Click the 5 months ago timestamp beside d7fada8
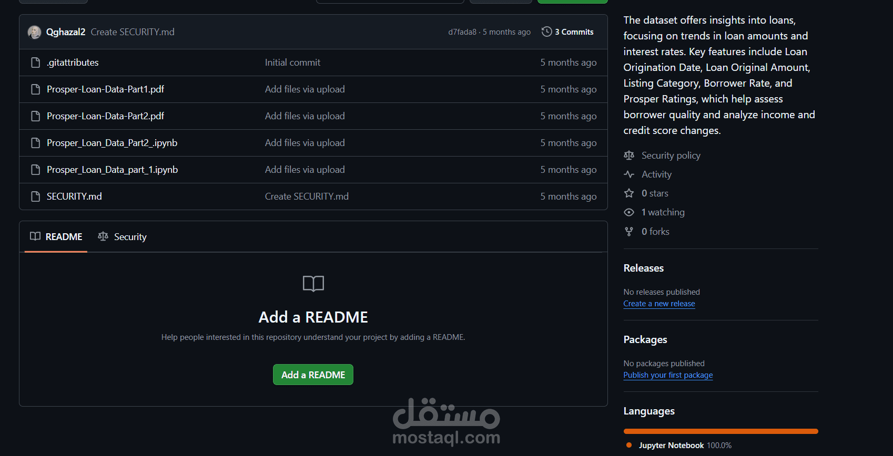Viewport: 893px width, 456px height. pos(506,32)
